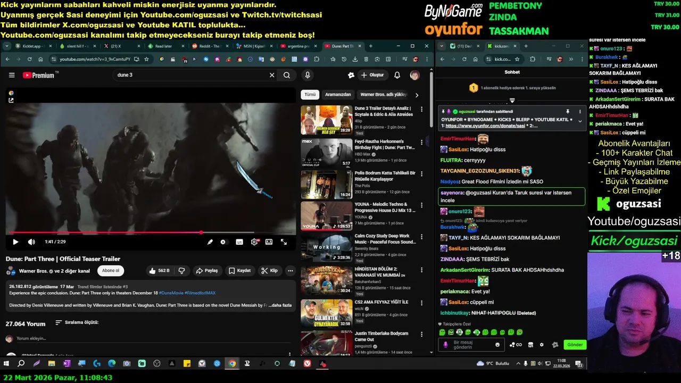Unpin the pinned oguzsasi chat message
This screenshot has width=681, height=383.
tap(568, 112)
